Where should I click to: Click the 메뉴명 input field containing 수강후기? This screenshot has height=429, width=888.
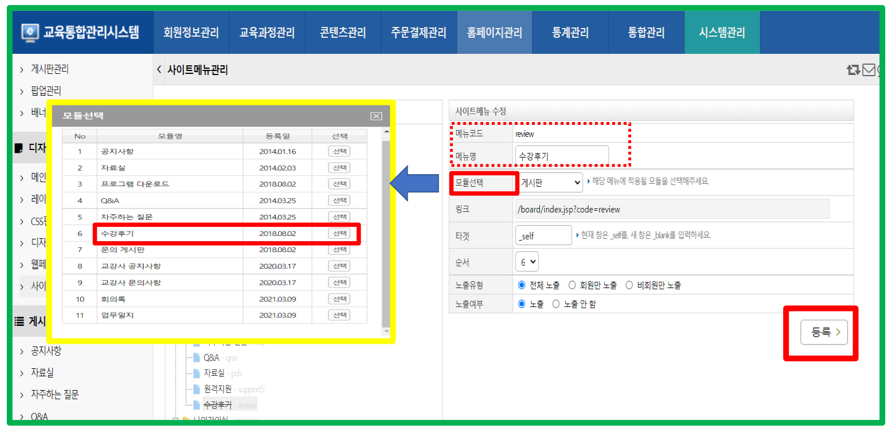click(x=561, y=155)
